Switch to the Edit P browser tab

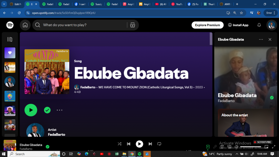(16, 4)
